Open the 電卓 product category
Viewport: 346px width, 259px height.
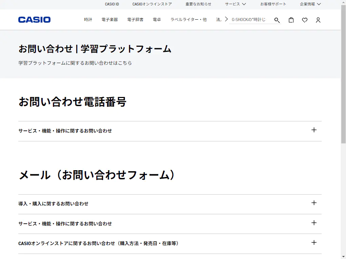(x=157, y=20)
